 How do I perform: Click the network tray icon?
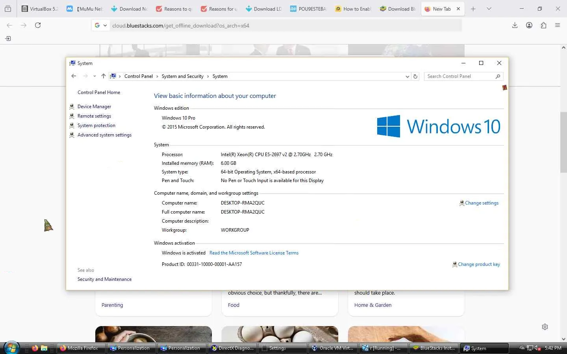coord(530,348)
